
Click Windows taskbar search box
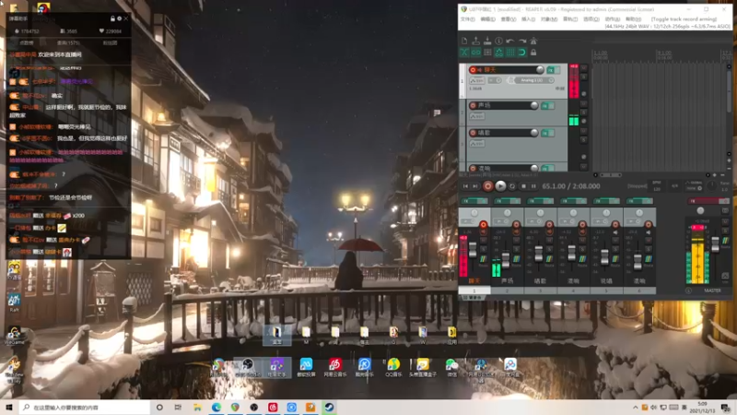[x=85, y=407]
